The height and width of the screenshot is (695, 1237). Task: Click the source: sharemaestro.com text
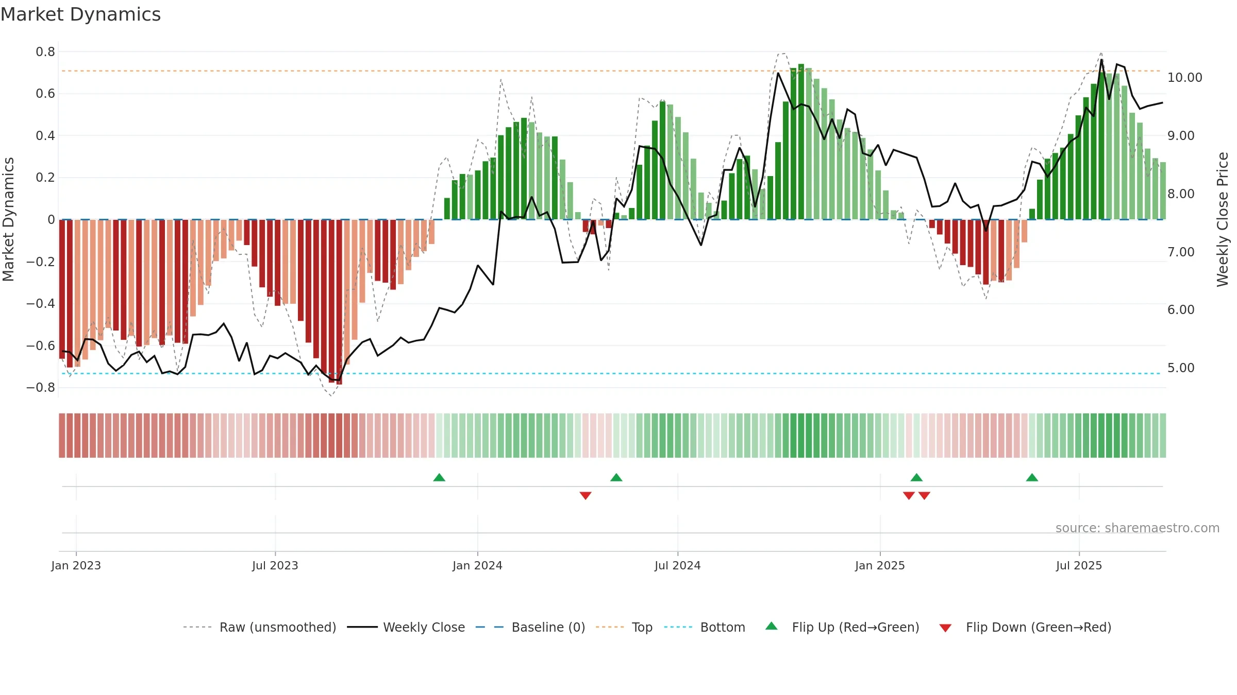(1138, 528)
